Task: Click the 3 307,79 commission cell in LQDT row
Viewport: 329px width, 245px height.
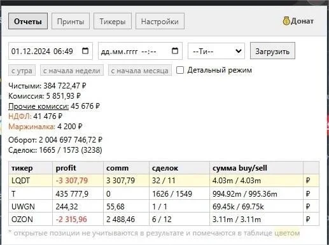Action: coord(126,181)
